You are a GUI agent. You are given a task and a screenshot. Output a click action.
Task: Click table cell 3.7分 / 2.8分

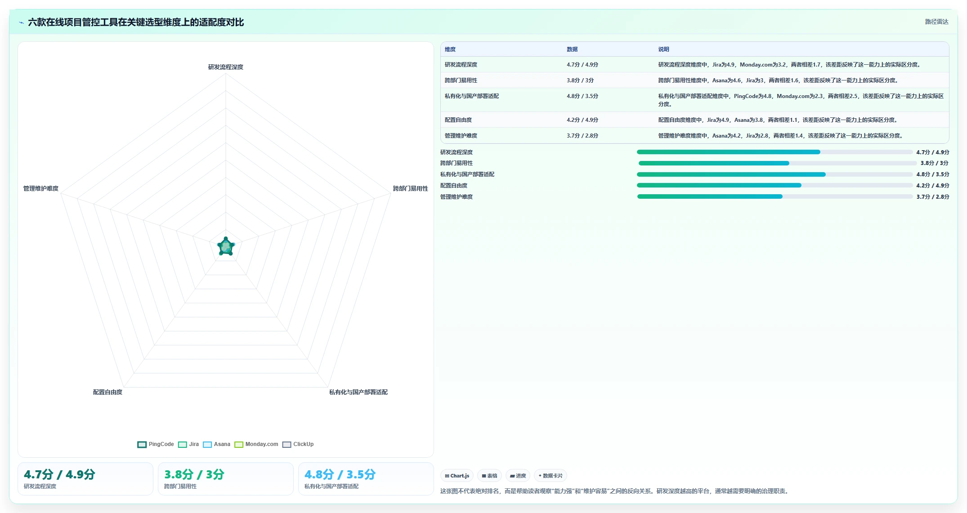coord(582,136)
